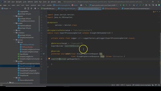
Task: Collapse the listeners folder
Action: point(14,16)
